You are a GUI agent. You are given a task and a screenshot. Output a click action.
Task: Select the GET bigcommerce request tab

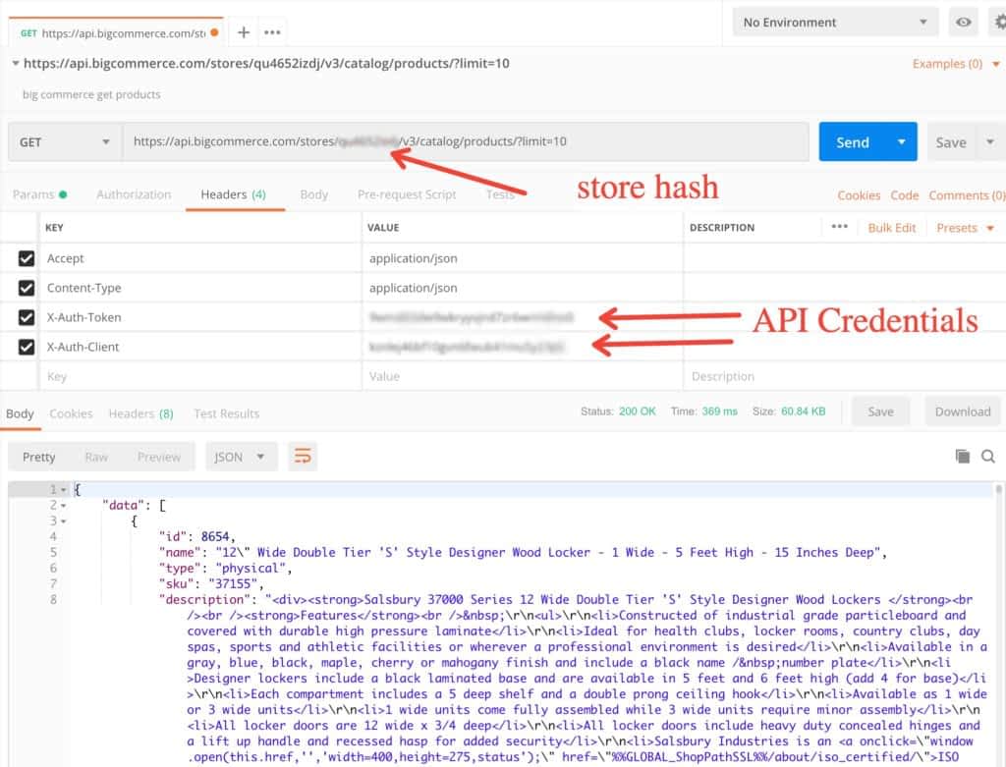pos(116,32)
